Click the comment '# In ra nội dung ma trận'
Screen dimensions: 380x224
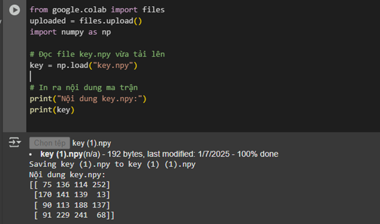[83, 88]
